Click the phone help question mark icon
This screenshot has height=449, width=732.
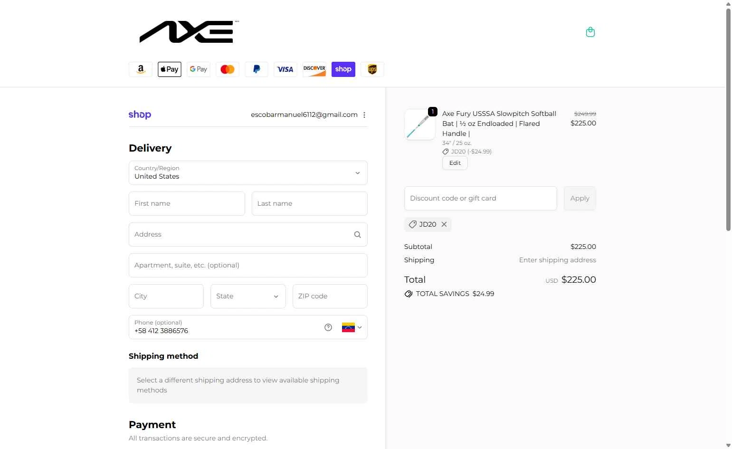(328, 327)
